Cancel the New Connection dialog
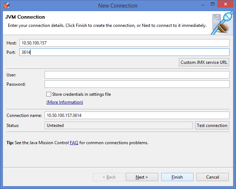The image size is (236, 189). click(213, 177)
